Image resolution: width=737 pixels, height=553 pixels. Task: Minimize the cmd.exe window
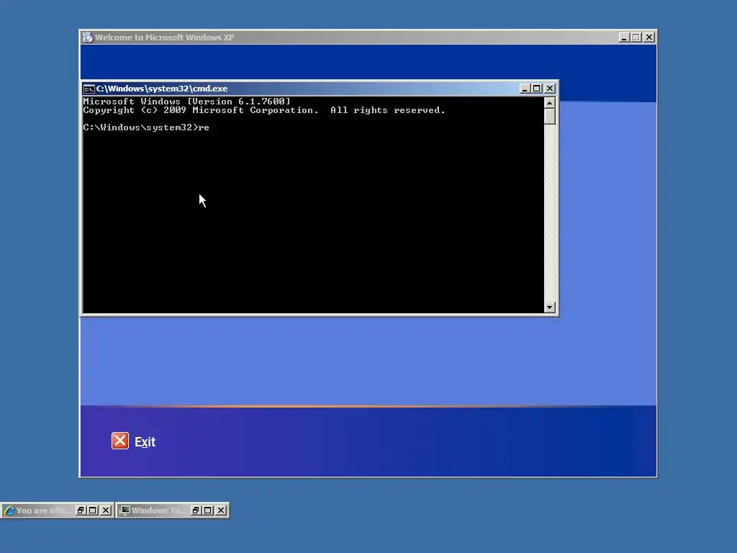[525, 89]
